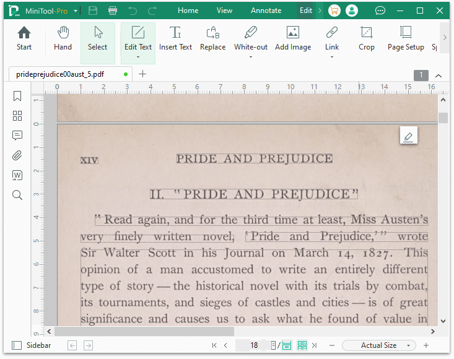Open the Bookmarks sidebar panel
This screenshot has width=454, height=359.
coord(17,96)
